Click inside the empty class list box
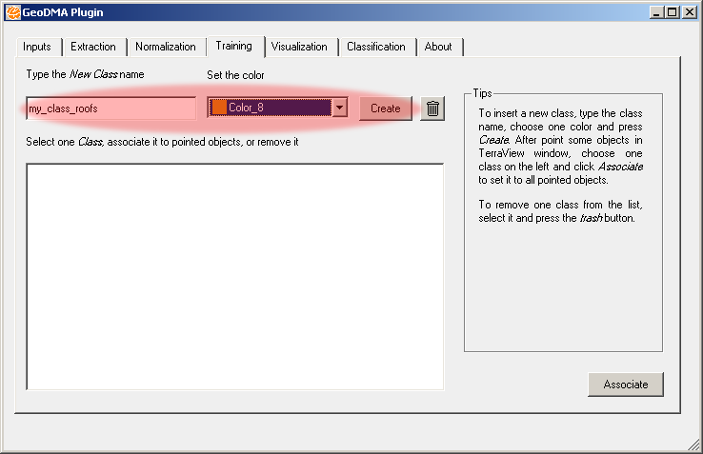703x454 pixels. [234, 276]
